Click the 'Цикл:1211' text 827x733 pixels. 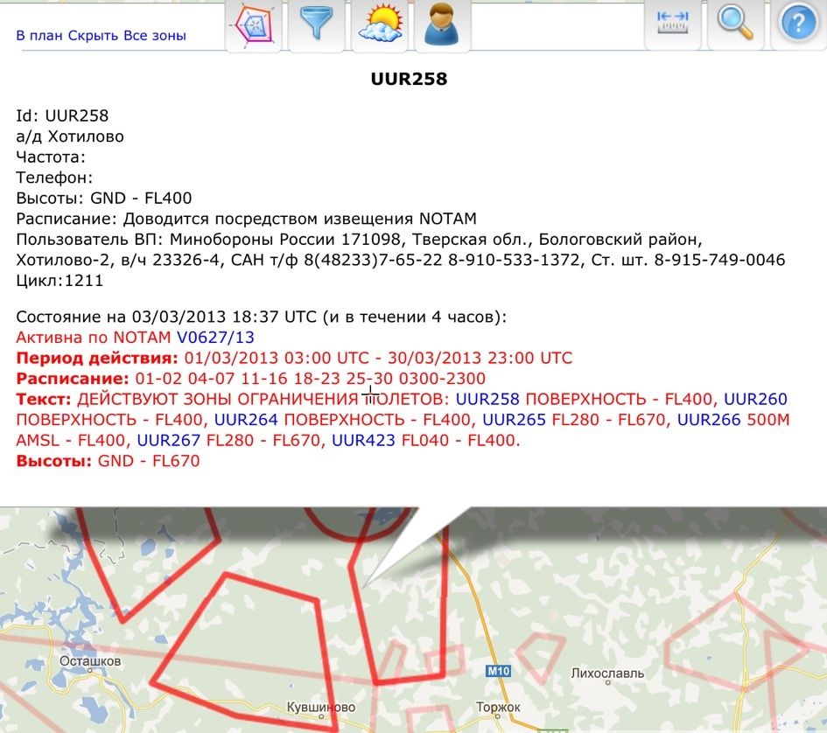click(x=60, y=281)
